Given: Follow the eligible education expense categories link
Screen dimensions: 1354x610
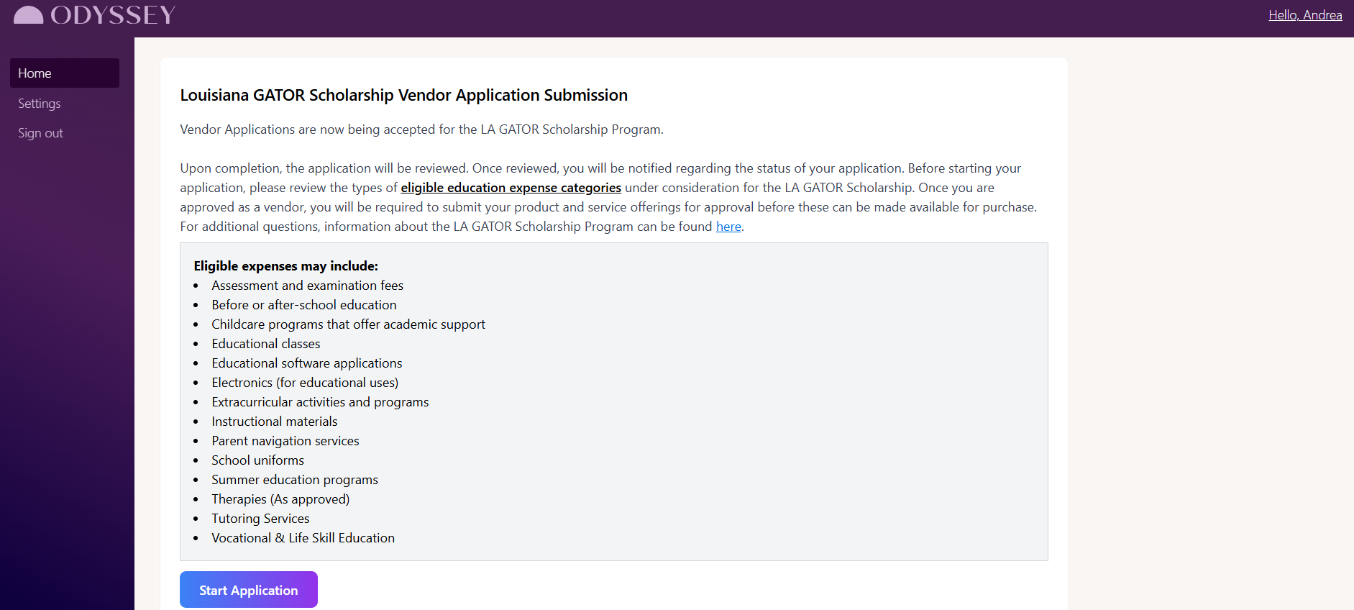Looking at the screenshot, I should [511, 188].
